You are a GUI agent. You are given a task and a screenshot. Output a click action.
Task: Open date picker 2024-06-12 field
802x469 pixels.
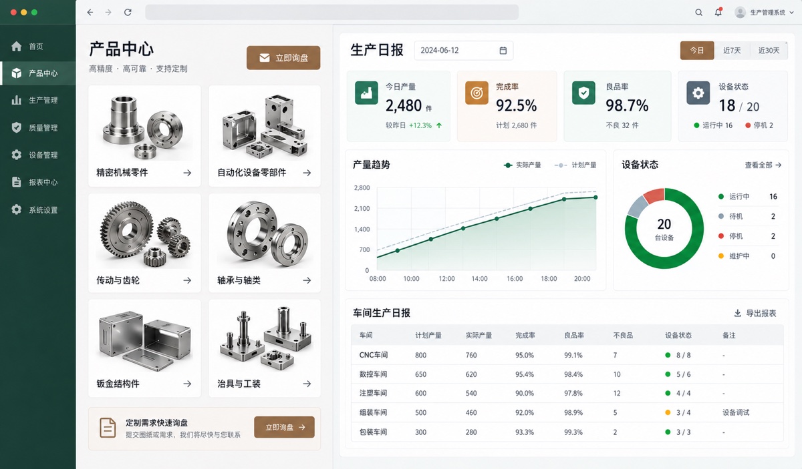464,51
